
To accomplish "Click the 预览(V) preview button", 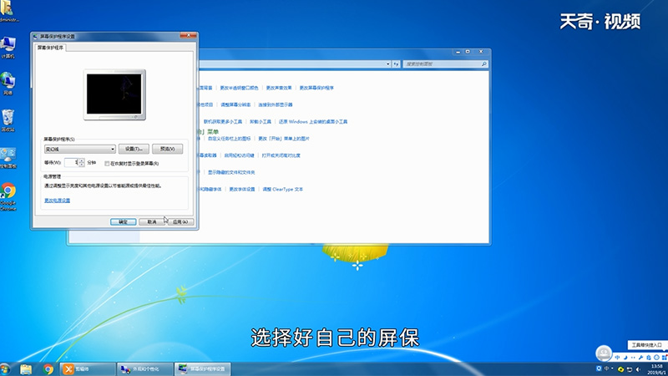I will tap(168, 149).
